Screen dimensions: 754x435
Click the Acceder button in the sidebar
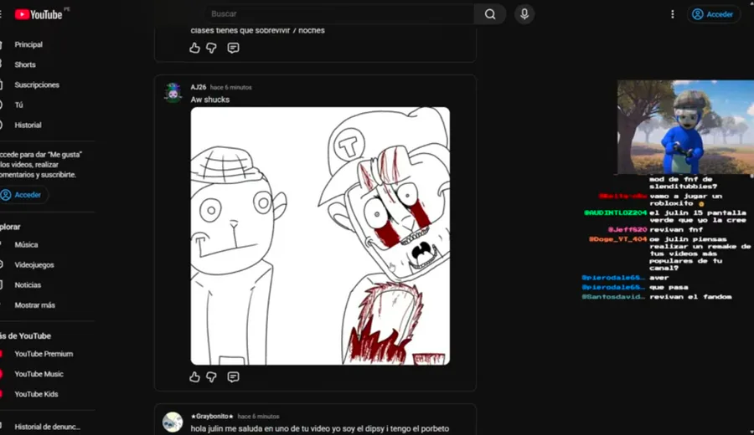(x=22, y=194)
